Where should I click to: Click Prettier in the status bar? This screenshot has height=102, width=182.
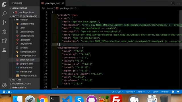click(165, 92)
